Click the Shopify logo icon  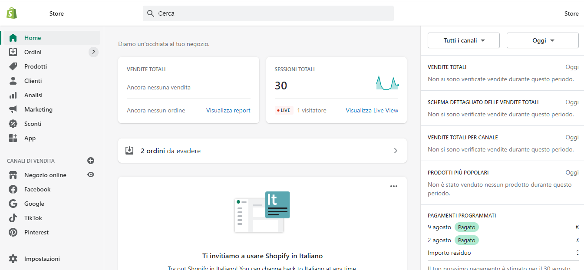[12, 13]
